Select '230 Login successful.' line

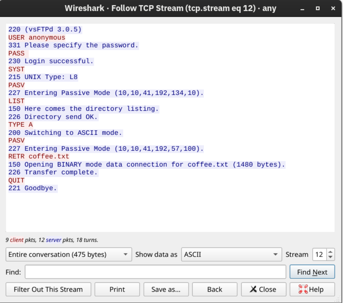click(x=51, y=61)
